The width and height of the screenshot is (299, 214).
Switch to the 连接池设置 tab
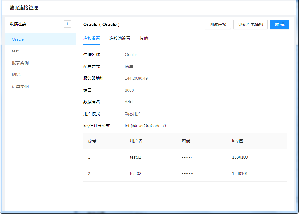tap(120, 38)
